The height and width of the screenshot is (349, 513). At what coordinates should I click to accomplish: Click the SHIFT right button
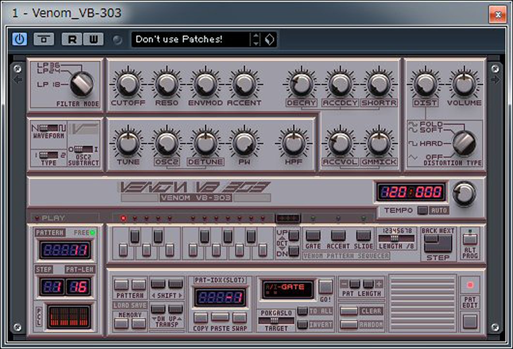click(x=175, y=284)
